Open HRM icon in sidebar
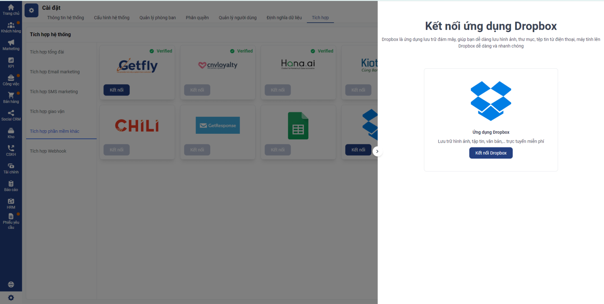Viewport: 604px width, 304px height. point(11,202)
